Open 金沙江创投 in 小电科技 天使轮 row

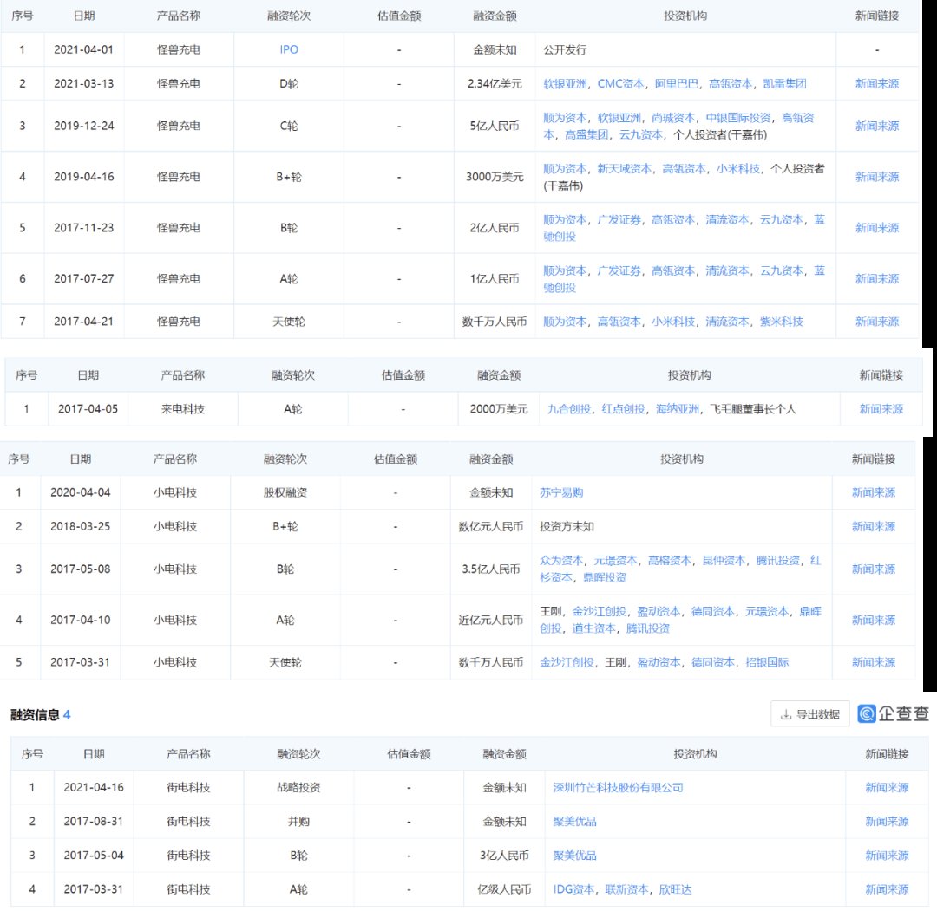pyautogui.click(x=567, y=662)
